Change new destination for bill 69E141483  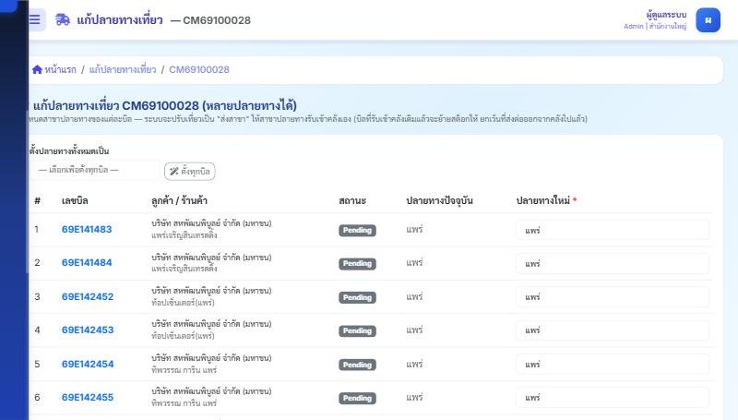point(613,230)
